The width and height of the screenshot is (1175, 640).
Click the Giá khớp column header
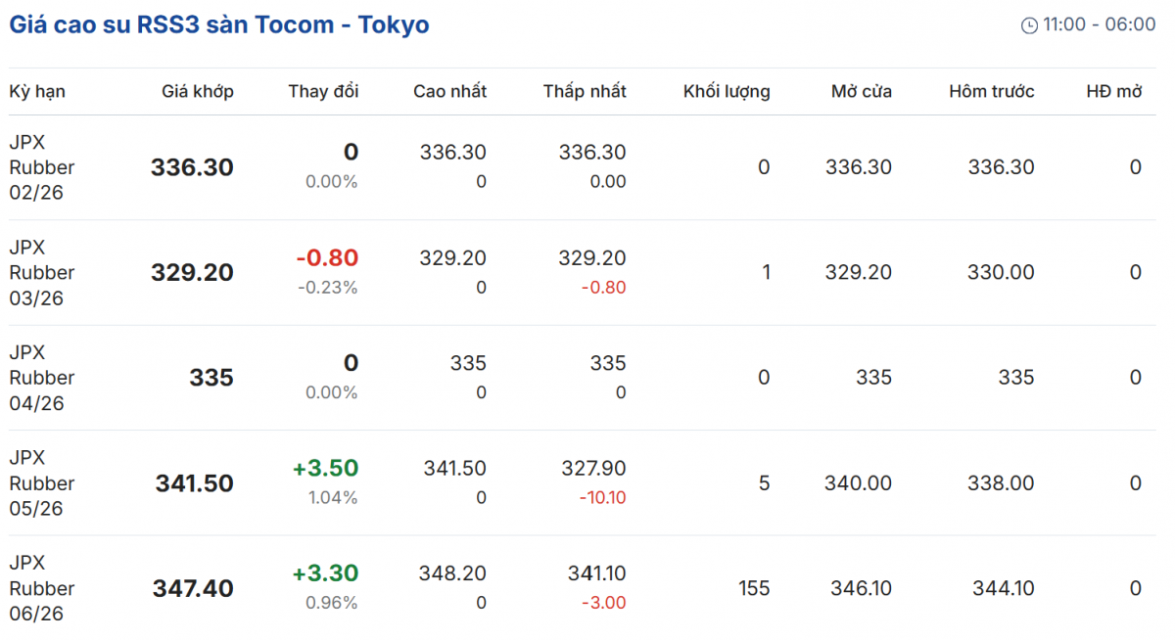point(198,91)
